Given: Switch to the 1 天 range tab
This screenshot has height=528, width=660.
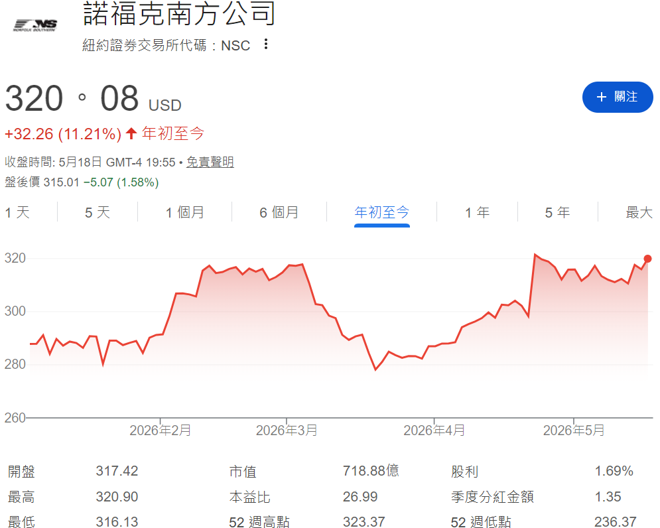Looking at the screenshot, I should [17, 213].
